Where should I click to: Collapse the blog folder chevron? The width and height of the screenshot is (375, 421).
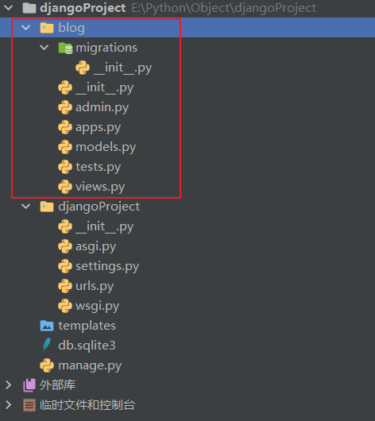click(x=25, y=27)
